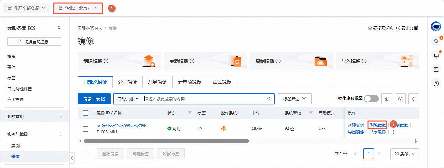The height and width of the screenshot is (168, 444).
Task: Click into the image search field
Action: (203, 99)
